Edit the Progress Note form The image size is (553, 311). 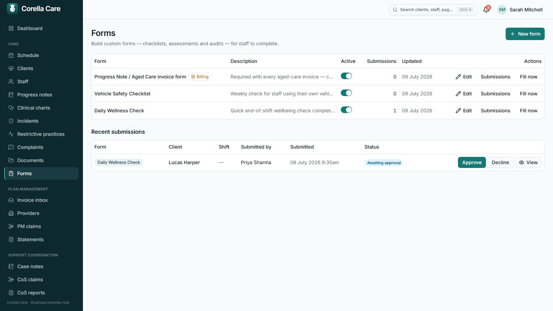[463, 77]
